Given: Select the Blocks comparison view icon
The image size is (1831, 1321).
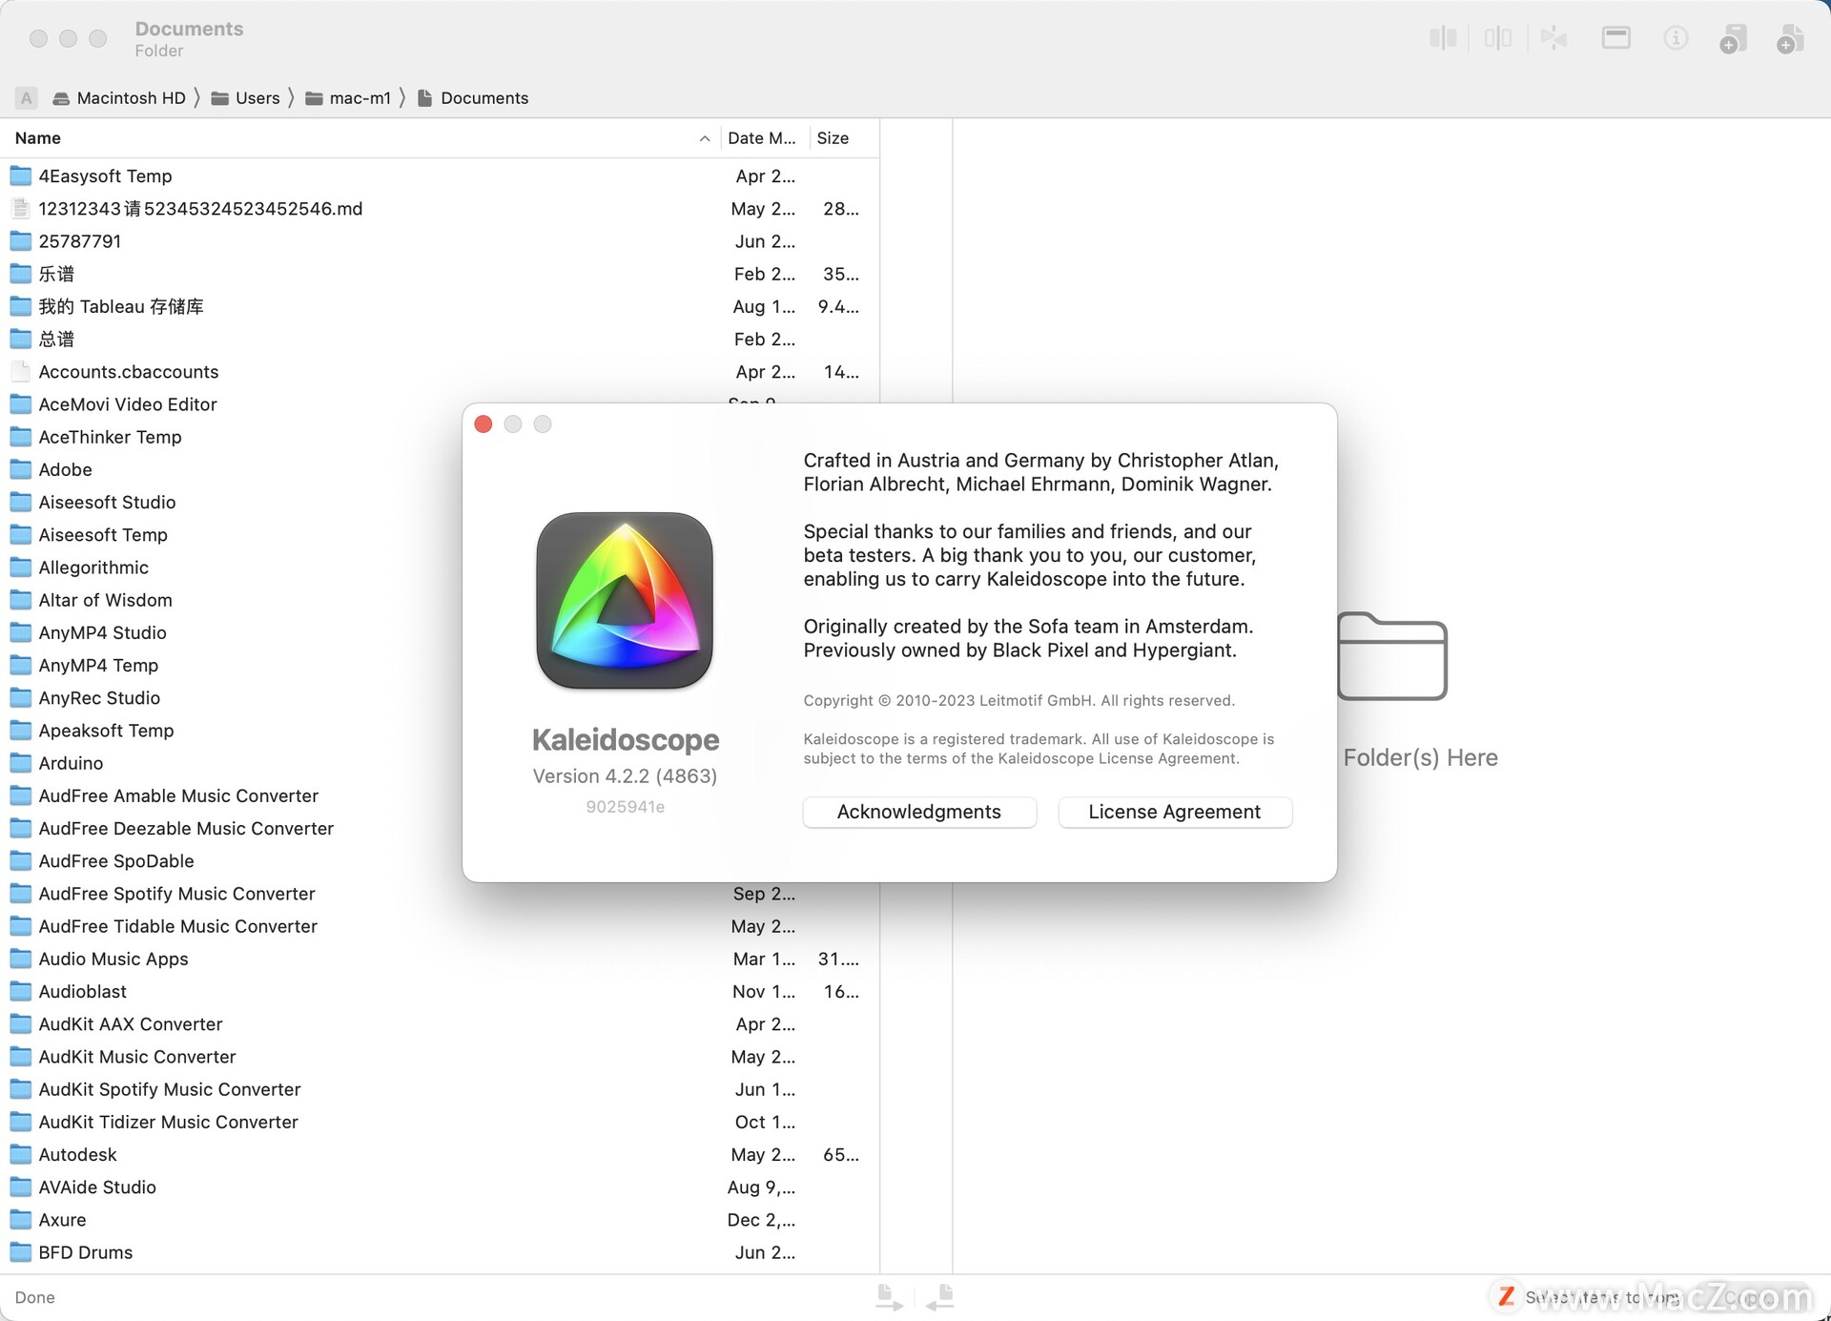Looking at the screenshot, I should [1443, 38].
